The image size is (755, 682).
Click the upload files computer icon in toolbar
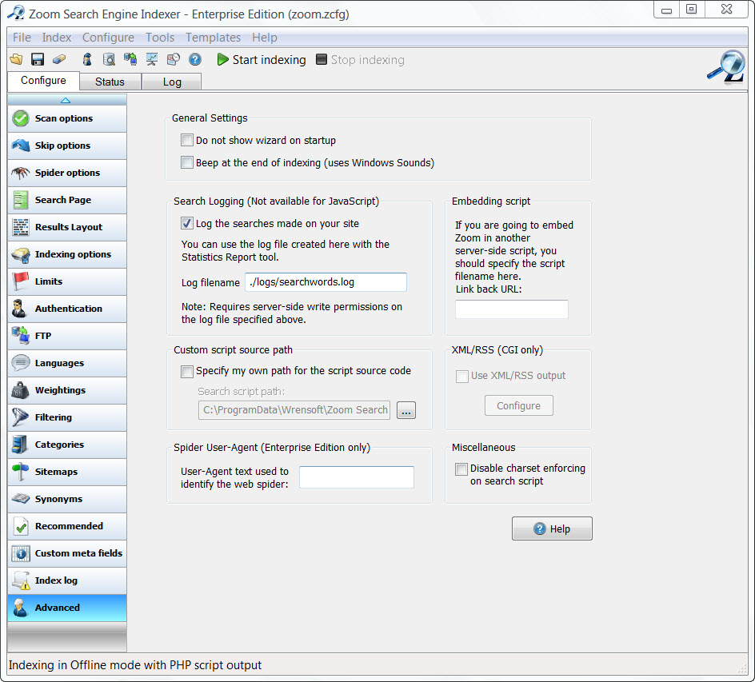pyautogui.click(x=130, y=59)
